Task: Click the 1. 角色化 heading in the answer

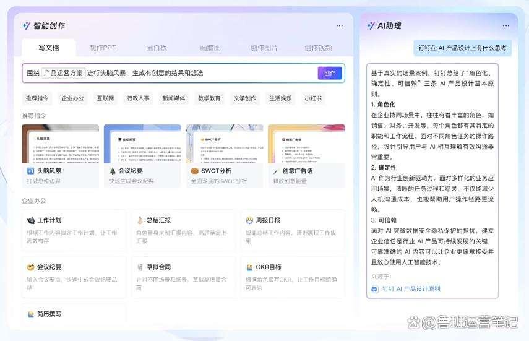Action: coord(383,105)
